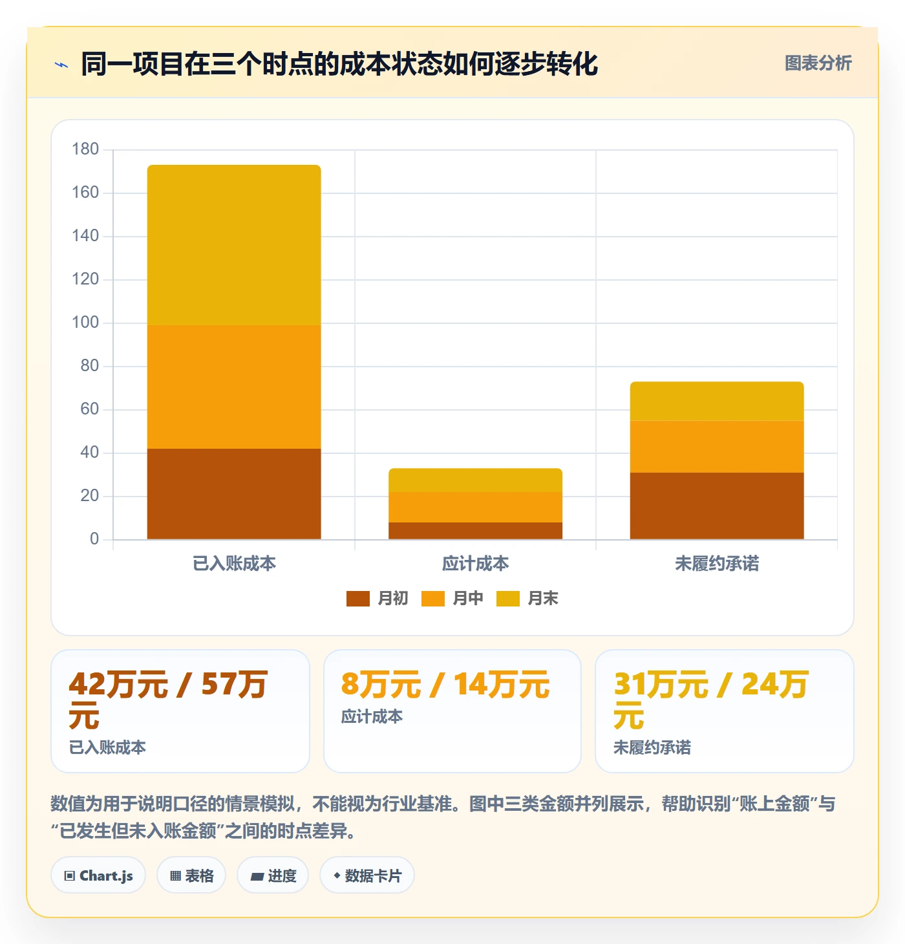Click the lightning icon beside the title
905x944 pixels.
(x=61, y=65)
